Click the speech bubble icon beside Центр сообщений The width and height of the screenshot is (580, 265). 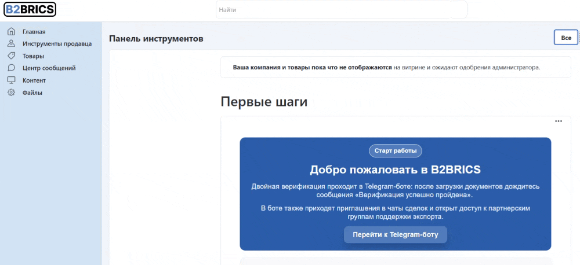point(12,68)
